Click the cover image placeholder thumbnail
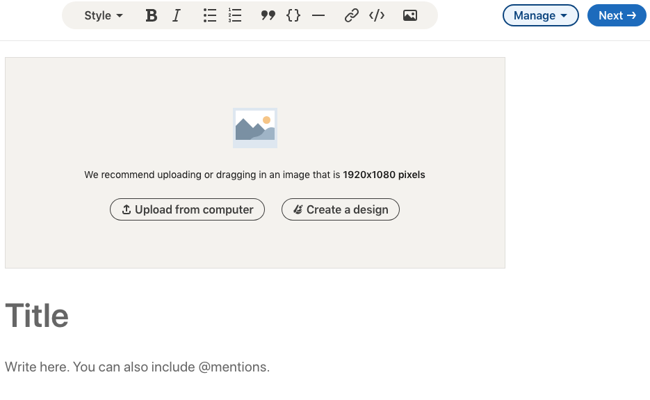 pyautogui.click(x=255, y=128)
